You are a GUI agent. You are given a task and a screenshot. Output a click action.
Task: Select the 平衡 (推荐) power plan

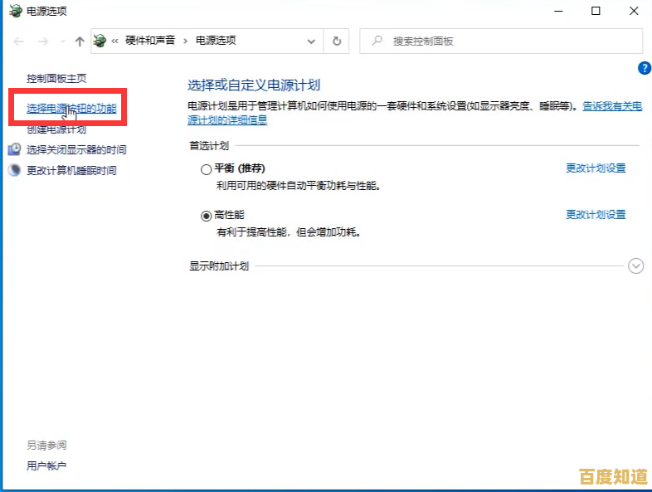[206, 169]
